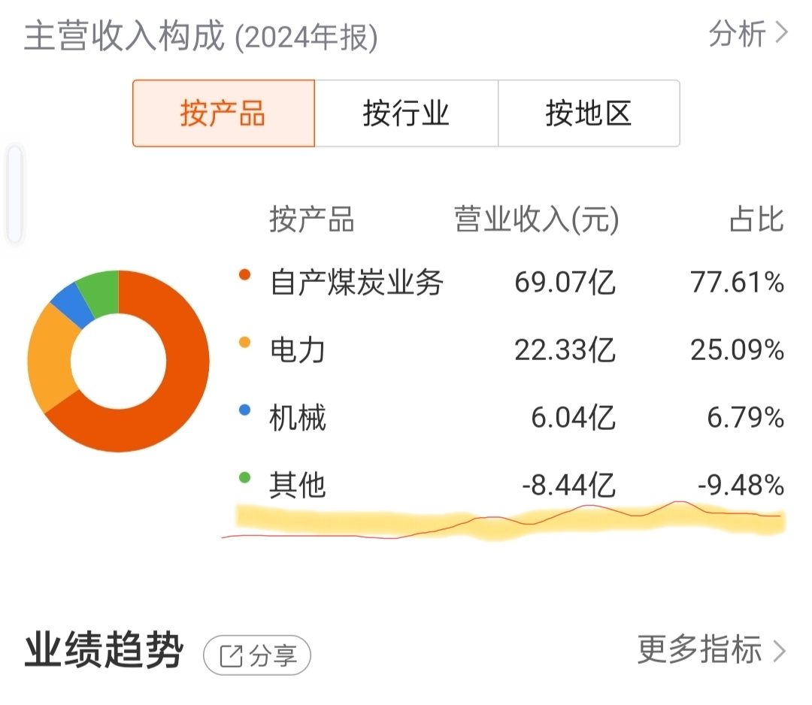Click the chevron arrow after 更多指标
Screen dimensions: 812x705
click(780, 651)
